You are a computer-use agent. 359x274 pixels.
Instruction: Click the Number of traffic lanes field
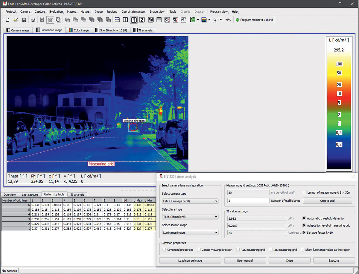pos(248,200)
